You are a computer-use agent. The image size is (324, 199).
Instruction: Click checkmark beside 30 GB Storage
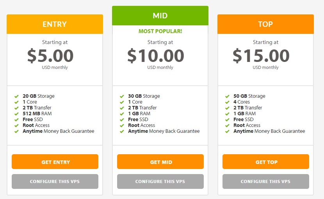tap(122, 96)
